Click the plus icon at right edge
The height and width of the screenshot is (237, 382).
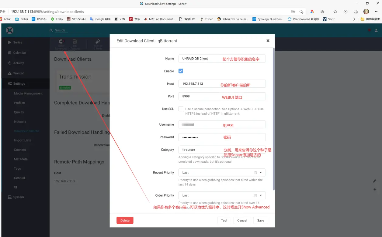375,189
